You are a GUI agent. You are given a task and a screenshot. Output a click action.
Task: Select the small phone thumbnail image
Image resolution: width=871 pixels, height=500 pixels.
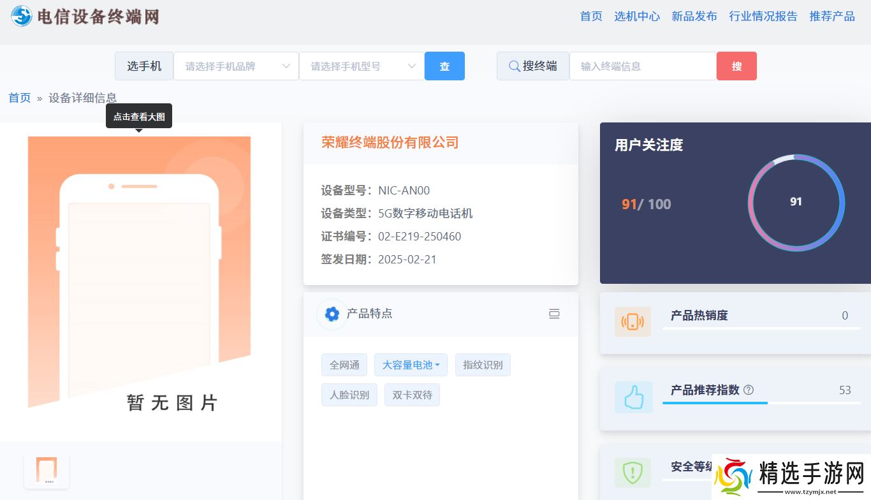pos(47,471)
